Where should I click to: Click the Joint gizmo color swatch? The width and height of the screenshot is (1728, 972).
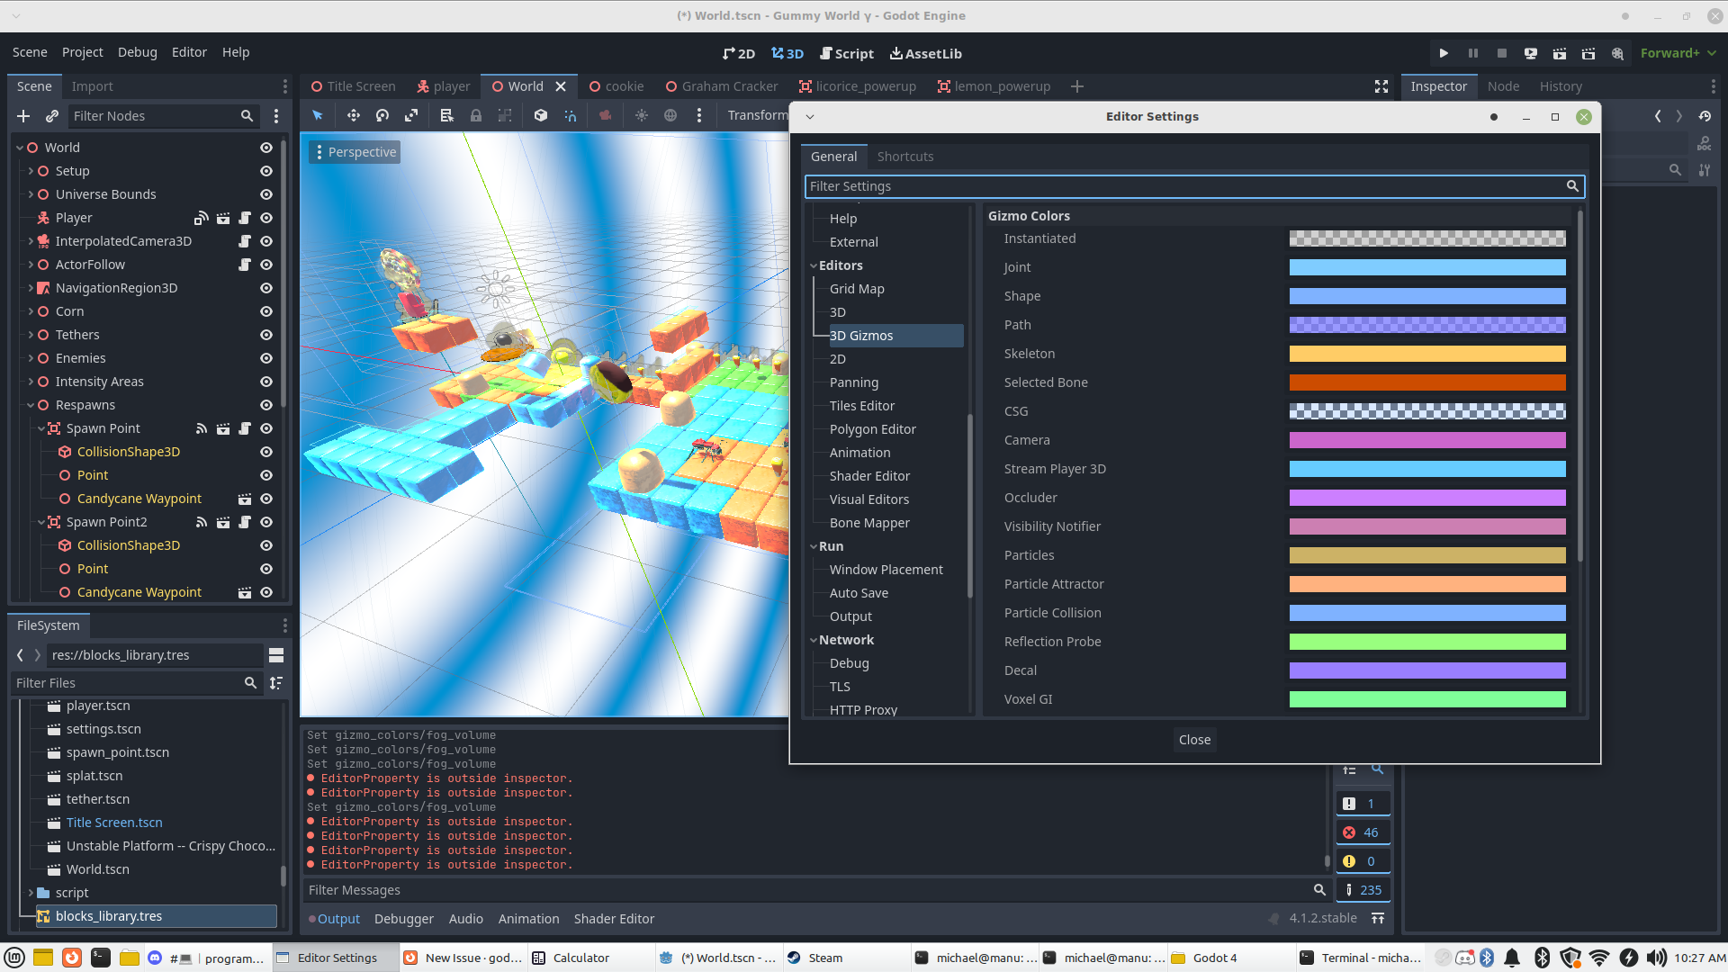(x=1426, y=266)
